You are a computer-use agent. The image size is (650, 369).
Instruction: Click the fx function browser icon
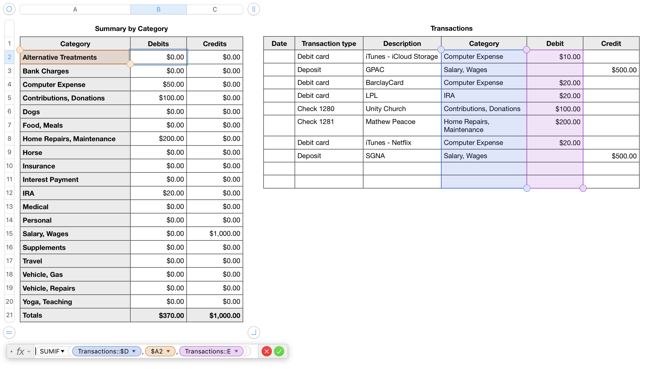20,351
